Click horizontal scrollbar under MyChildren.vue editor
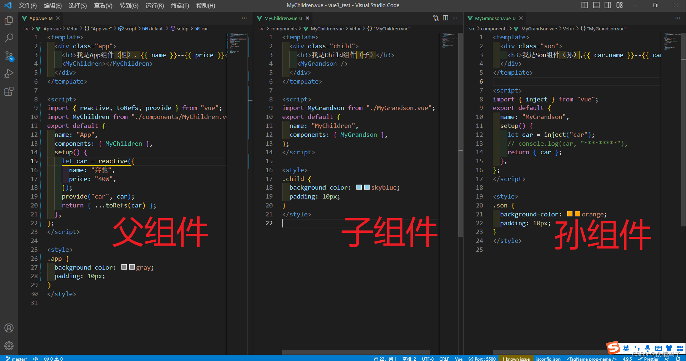Screen dimensions: 686x361 [x=356, y=352]
